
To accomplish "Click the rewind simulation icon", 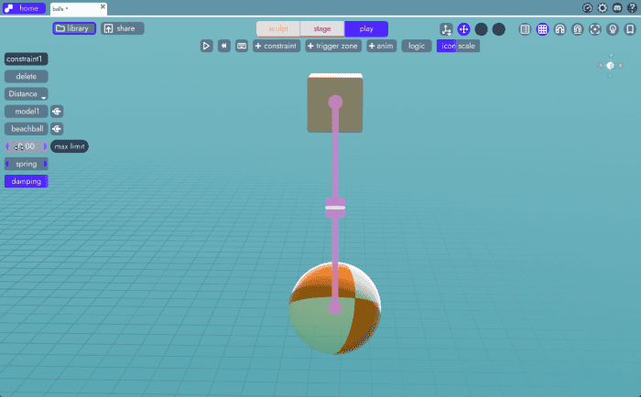I will 224,46.
